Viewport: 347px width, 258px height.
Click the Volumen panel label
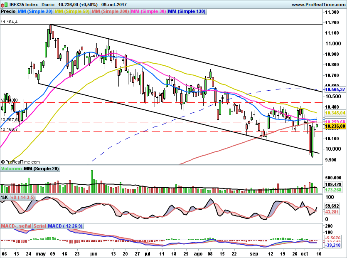coord(11,169)
